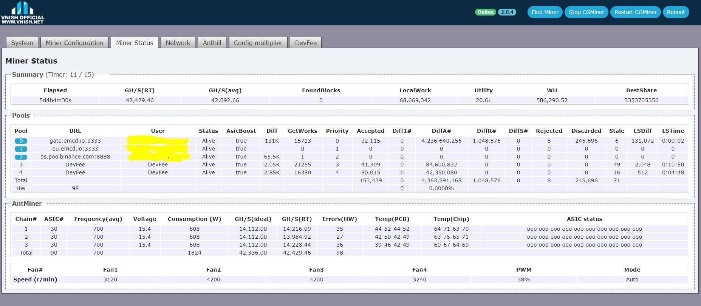The image size is (701, 306).
Task: Click chain 1 Errors(HW) value 35
Action: coord(340,229)
